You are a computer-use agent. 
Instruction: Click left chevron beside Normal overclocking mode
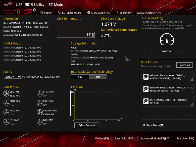(152, 51)
